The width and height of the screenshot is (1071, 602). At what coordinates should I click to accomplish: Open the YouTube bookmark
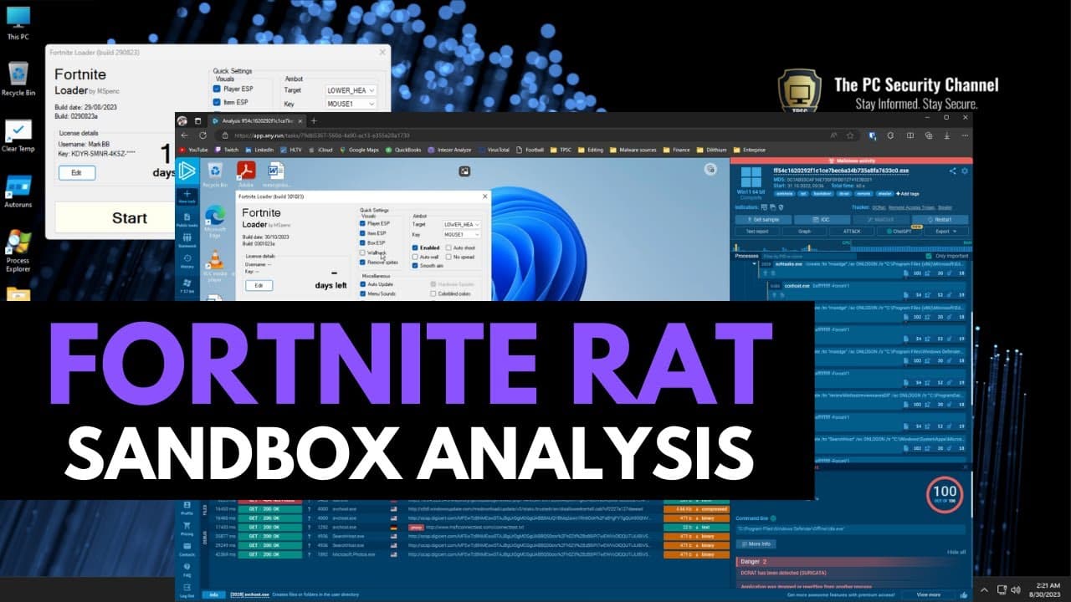(192, 150)
